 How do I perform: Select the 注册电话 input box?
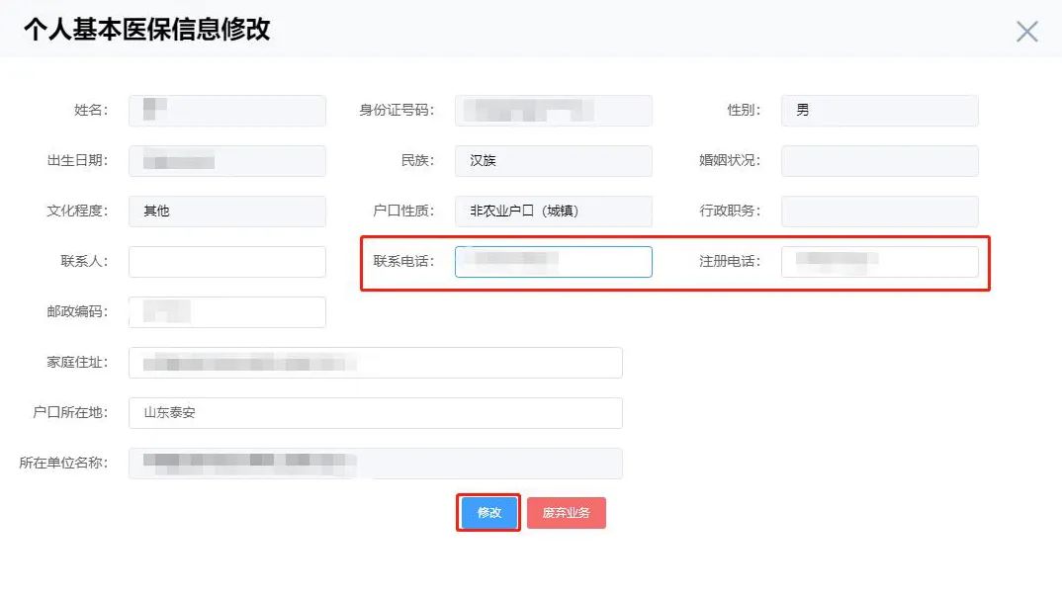click(879, 262)
